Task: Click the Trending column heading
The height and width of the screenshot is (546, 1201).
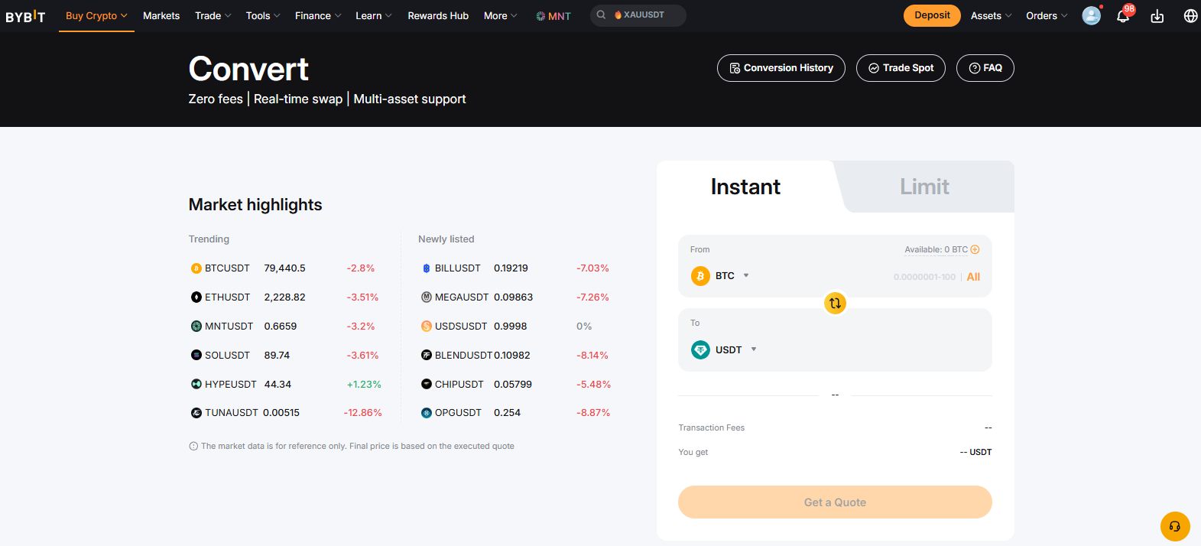Action: click(x=209, y=239)
